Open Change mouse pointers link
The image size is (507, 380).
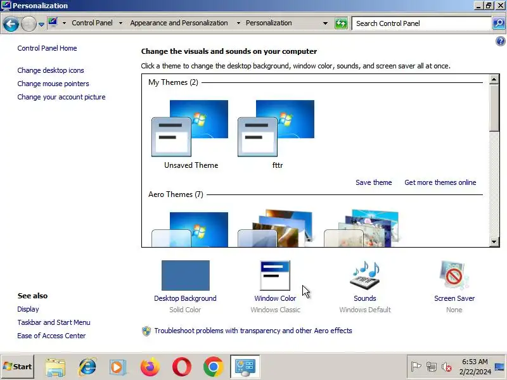[53, 84]
